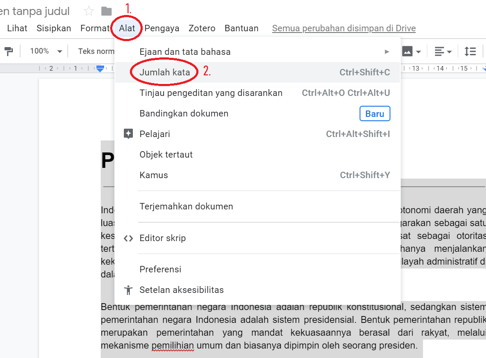Image resolution: width=486 pixels, height=358 pixels.
Task: Open the Sisipkan menu
Action: coord(54,28)
